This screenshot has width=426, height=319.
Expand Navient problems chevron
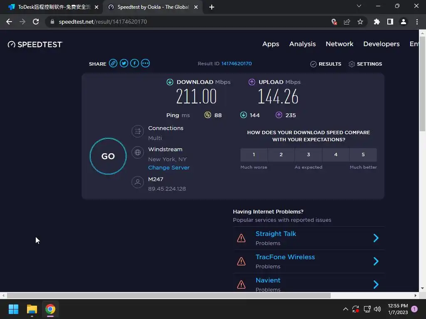coord(376,285)
